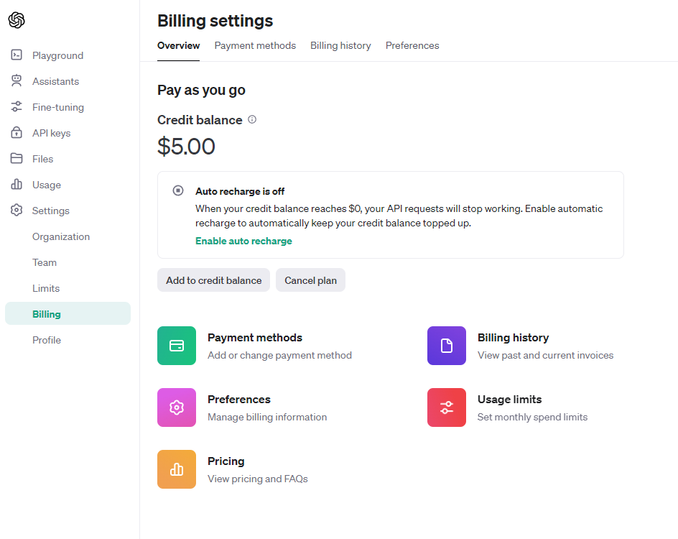Open the orange Pricing chart icon
This screenshot has width=678, height=539.
177,469
